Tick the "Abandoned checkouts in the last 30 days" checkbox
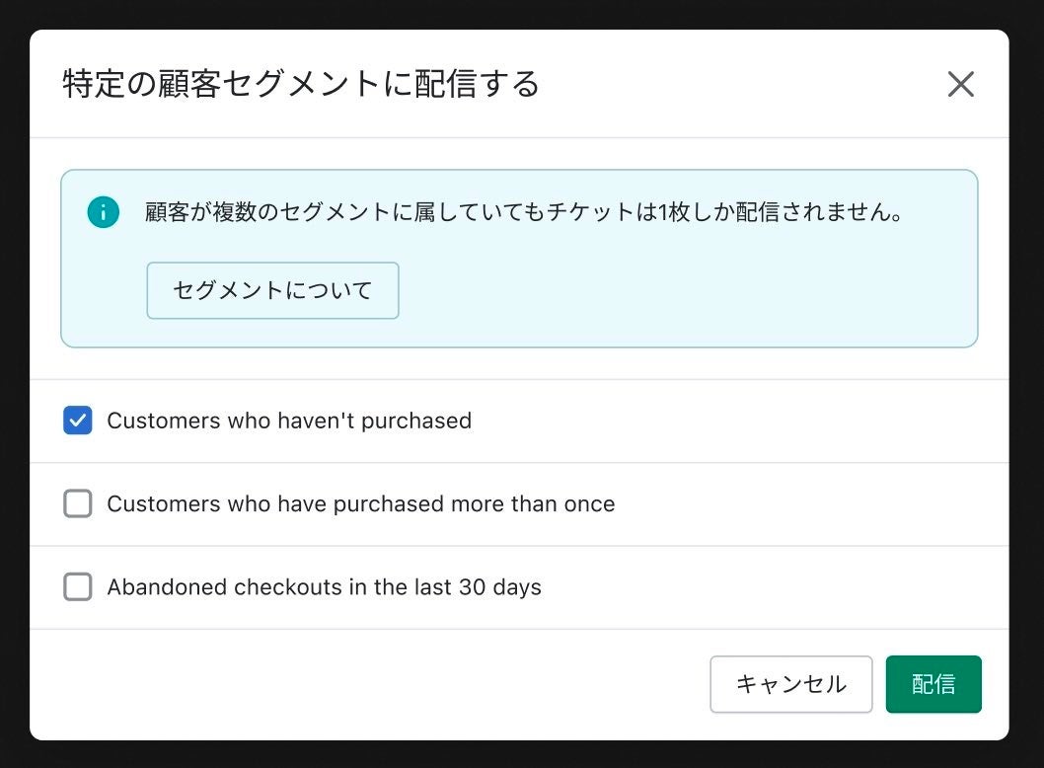1044x768 pixels. pyautogui.click(x=78, y=587)
